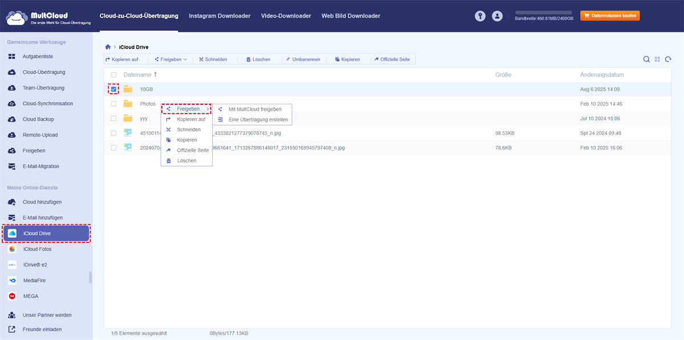Click the bandwidth usage progress bar
The image size is (684, 340).
(544, 12)
